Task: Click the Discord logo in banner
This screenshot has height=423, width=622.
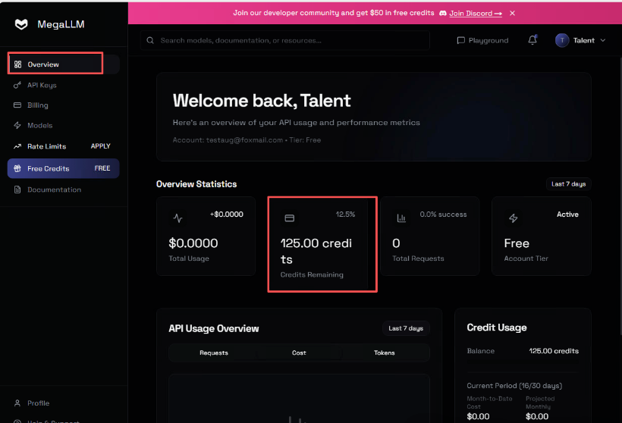Action: click(443, 13)
